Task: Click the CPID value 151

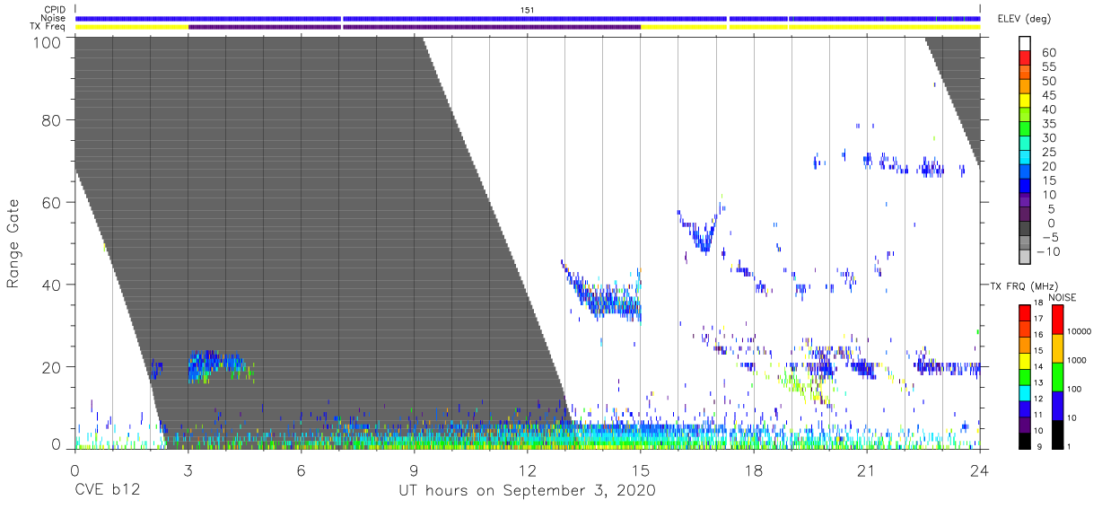Action: tap(528, 9)
